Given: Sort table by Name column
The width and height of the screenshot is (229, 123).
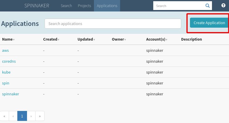Looking at the screenshot, I should [8, 39].
